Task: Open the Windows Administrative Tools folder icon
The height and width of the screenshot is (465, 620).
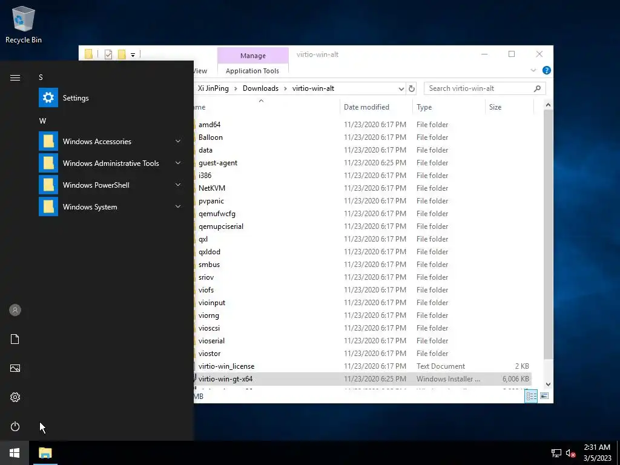Action: coord(48,163)
